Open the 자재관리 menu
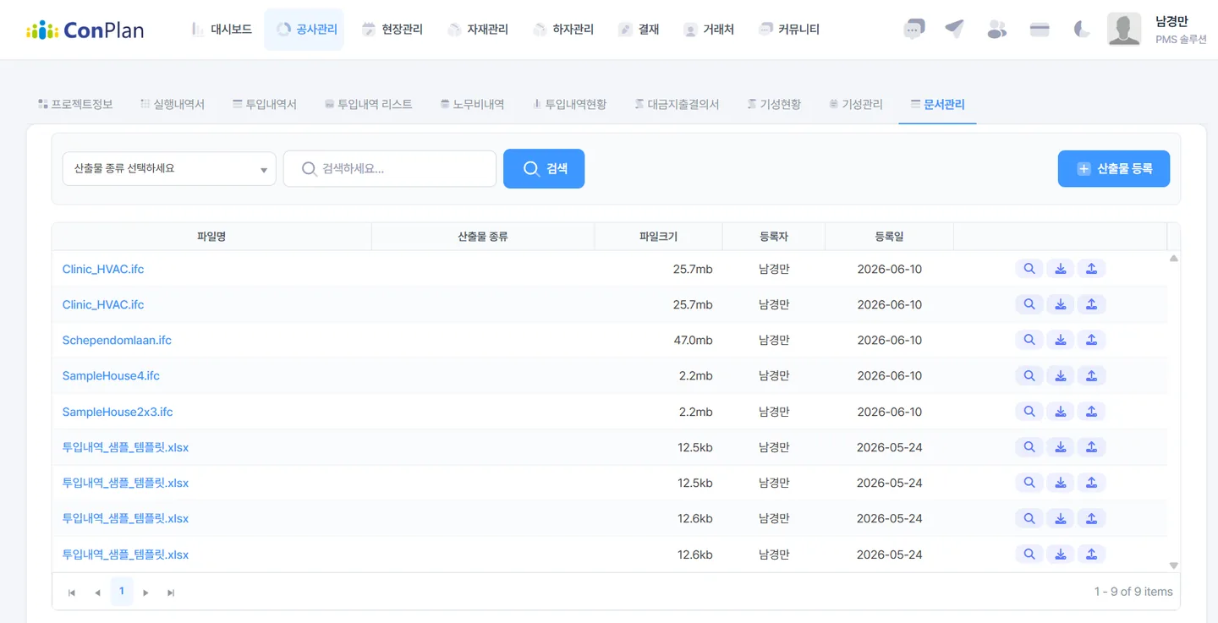The image size is (1218, 623). click(x=479, y=30)
